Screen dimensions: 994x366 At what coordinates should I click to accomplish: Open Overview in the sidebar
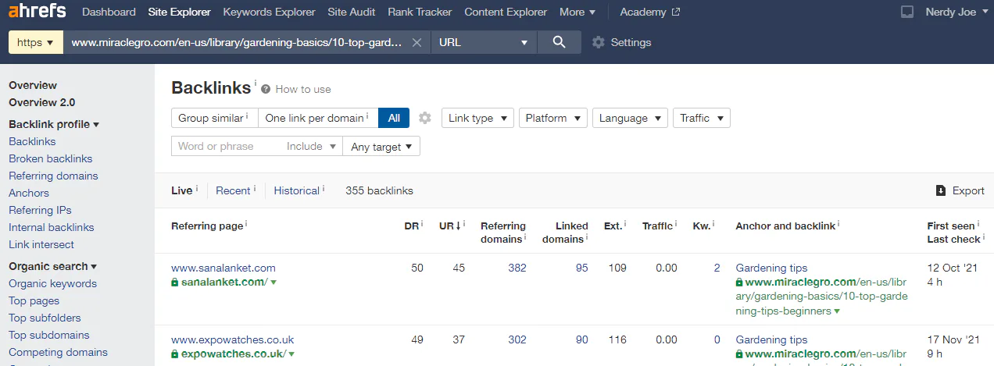33,85
